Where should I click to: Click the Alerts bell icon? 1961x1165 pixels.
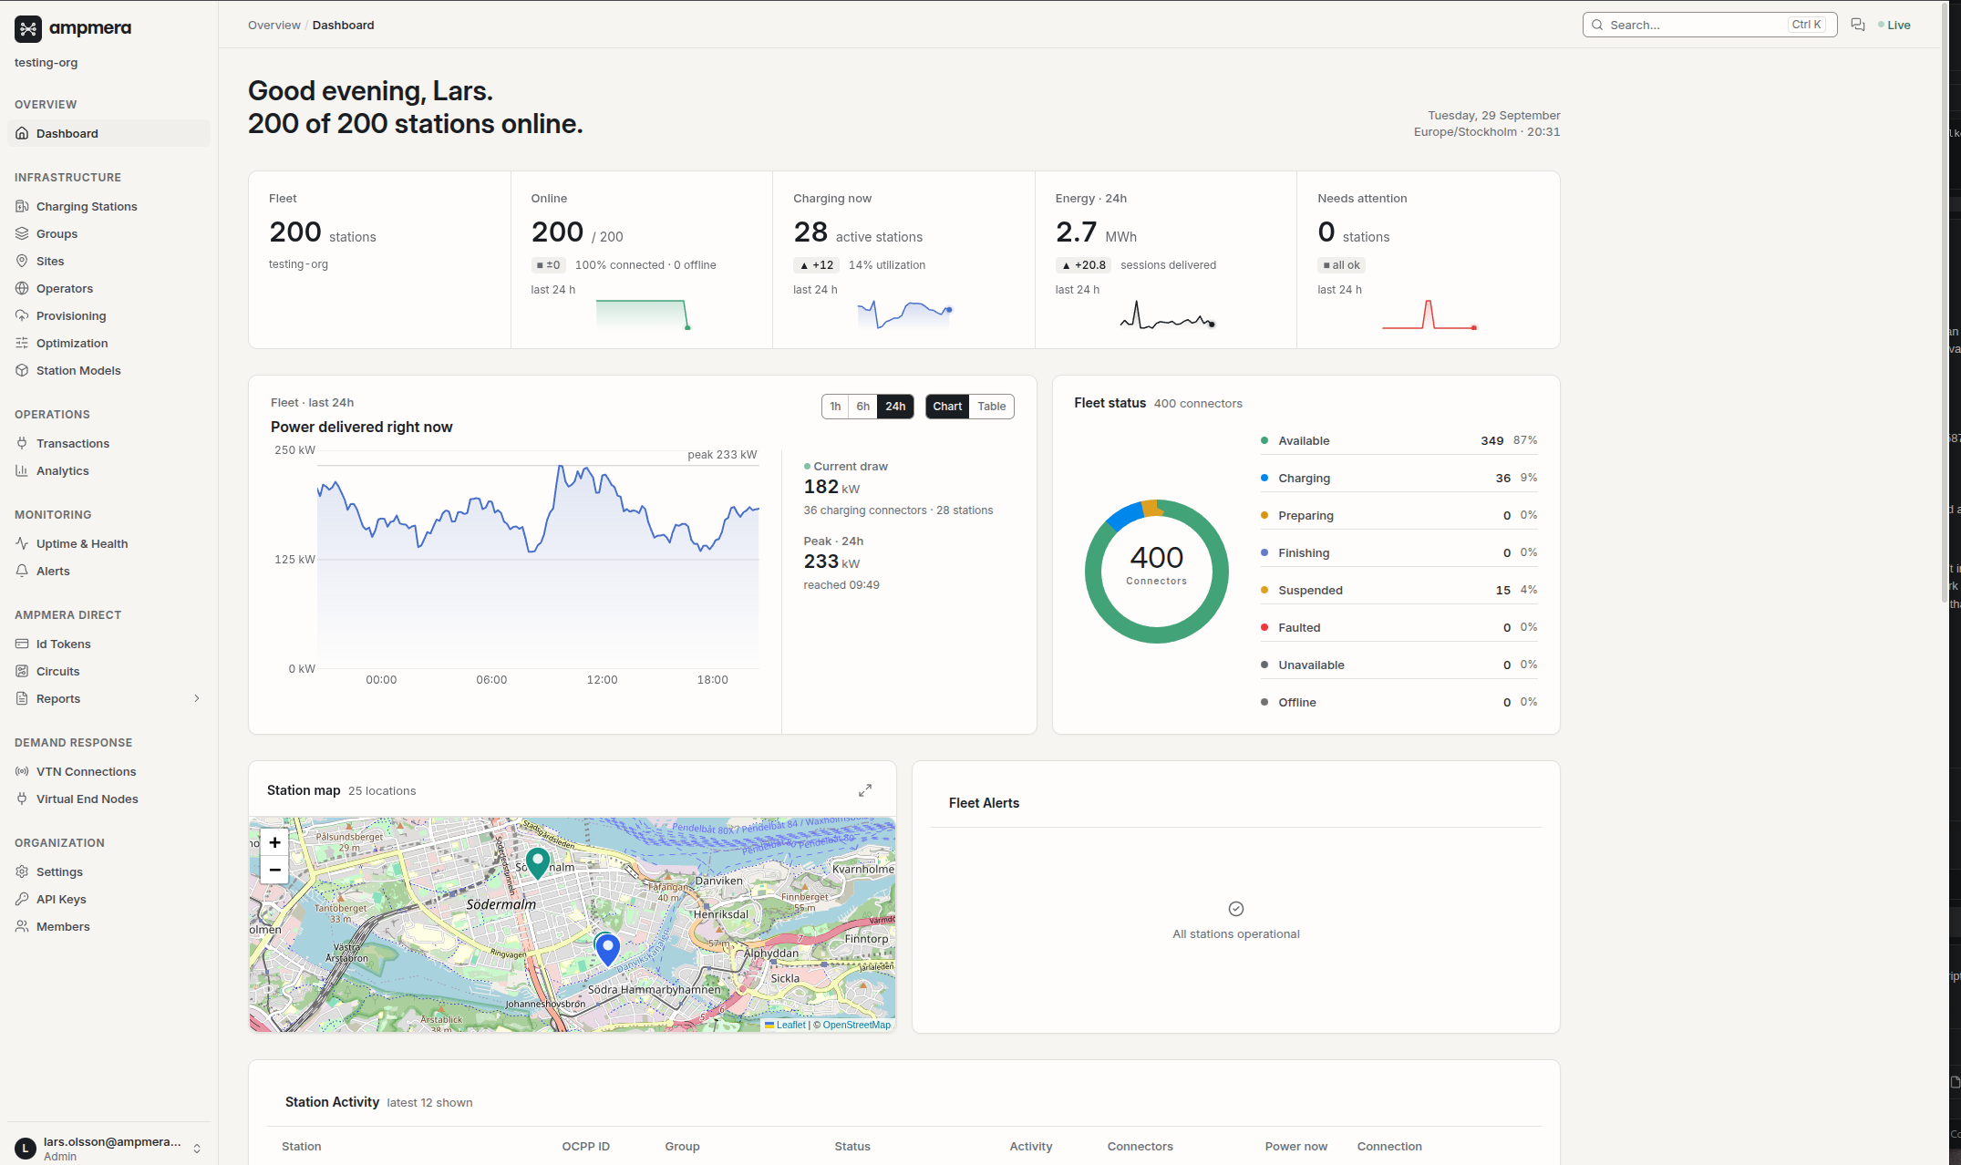click(x=22, y=572)
